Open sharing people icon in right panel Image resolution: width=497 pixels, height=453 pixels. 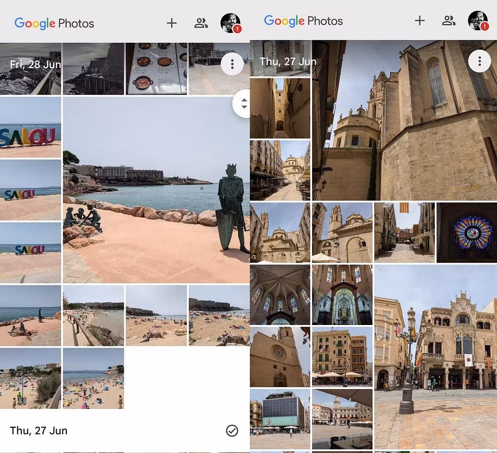coord(449,20)
